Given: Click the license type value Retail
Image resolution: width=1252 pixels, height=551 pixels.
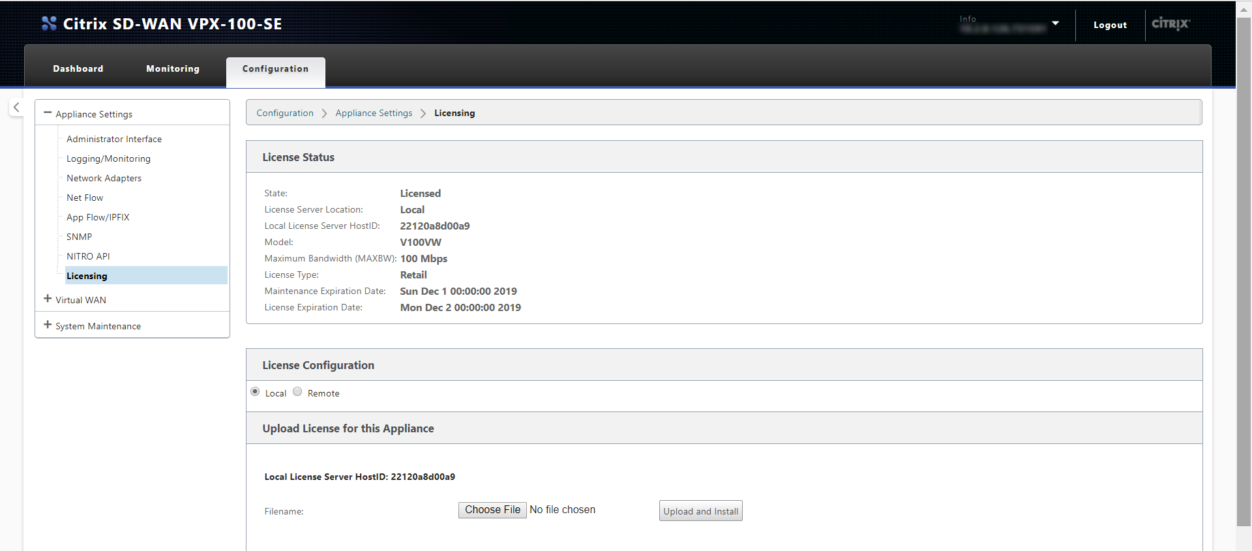Looking at the screenshot, I should 413,275.
